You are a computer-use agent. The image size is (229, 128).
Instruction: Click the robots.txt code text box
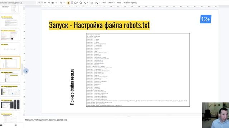pyautogui.click(x=138, y=70)
